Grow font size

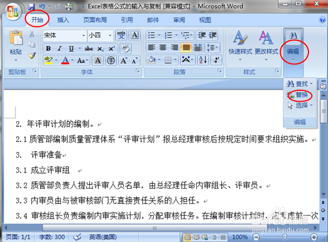(x=124, y=60)
